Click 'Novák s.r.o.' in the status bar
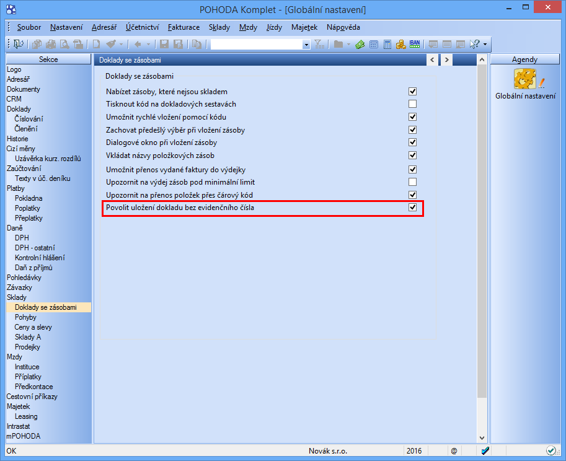566x461 pixels. 328,451
